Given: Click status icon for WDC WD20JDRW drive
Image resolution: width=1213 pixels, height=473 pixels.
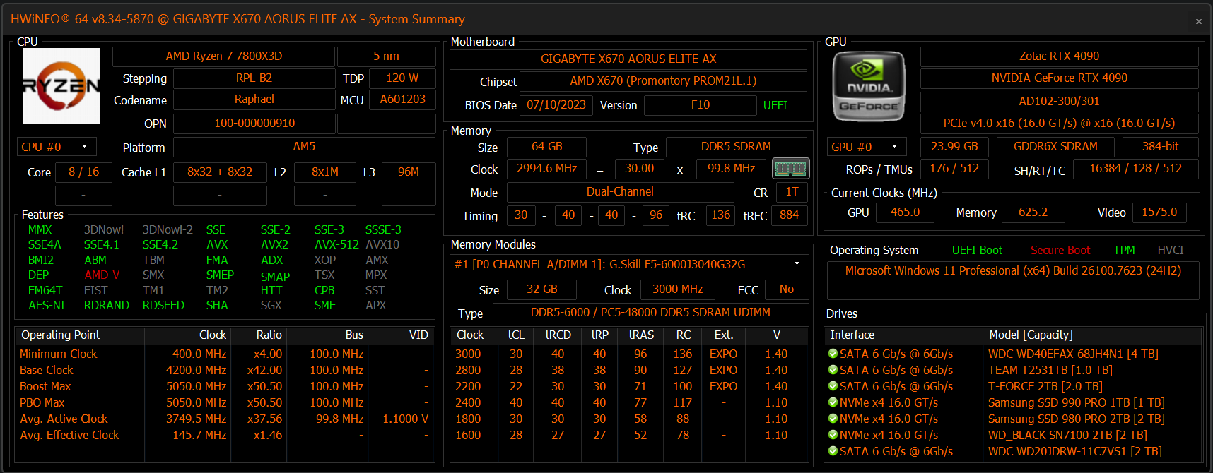Looking at the screenshot, I should pos(833,451).
